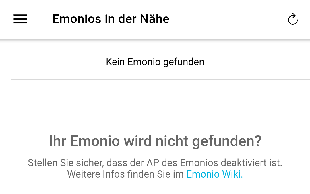
Task: Click the 'Emonios in der Nähe' title
Action: (111, 19)
